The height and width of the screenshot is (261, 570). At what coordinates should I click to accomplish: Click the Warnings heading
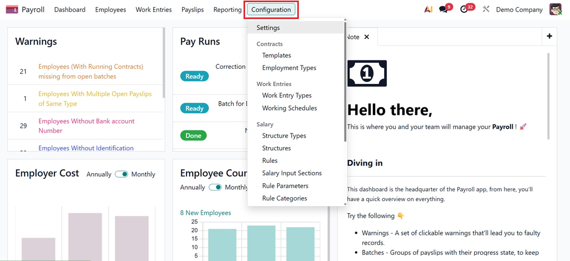(36, 41)
